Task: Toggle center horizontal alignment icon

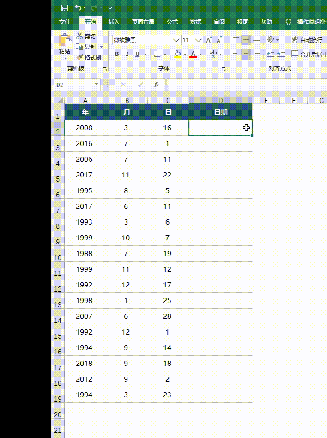Action: click(246, 54)
